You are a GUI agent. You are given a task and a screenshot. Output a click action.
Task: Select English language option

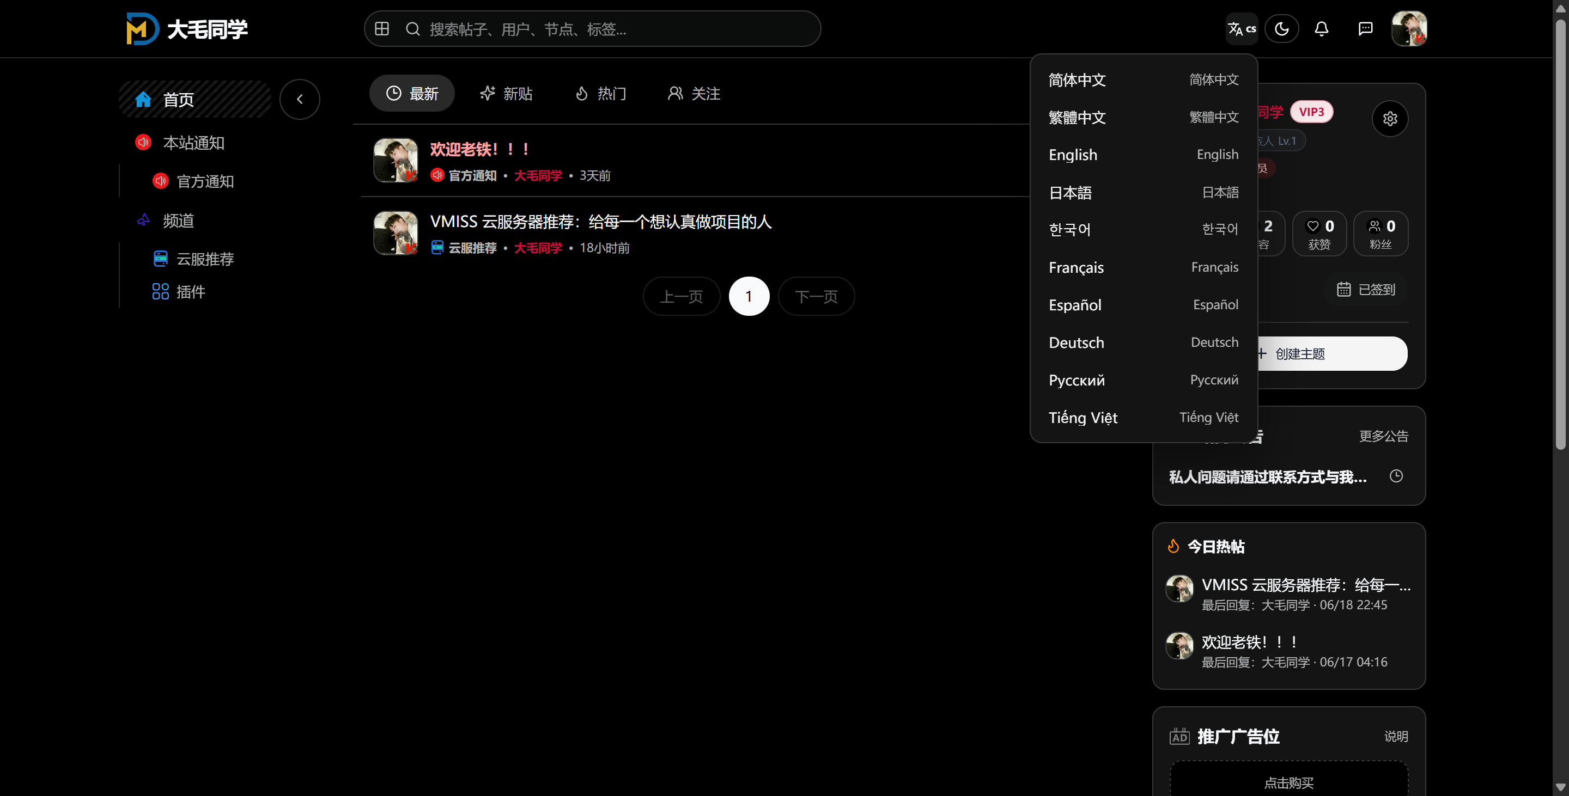[x=1144, y=155]
